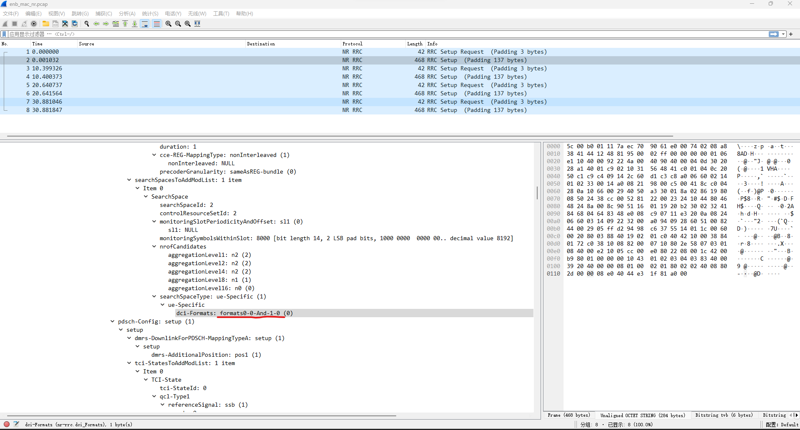The height and width of the screenshot is (430, 800).
Task: Click the Expert information circle icon in the status bar
Action: 6,424
